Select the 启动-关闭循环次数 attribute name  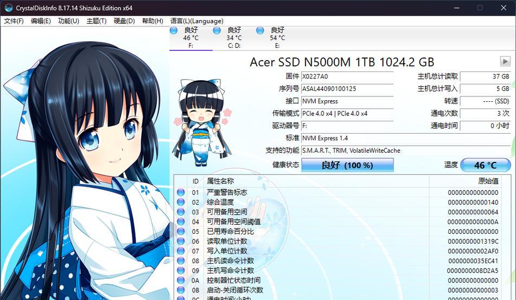click(235, 290)
